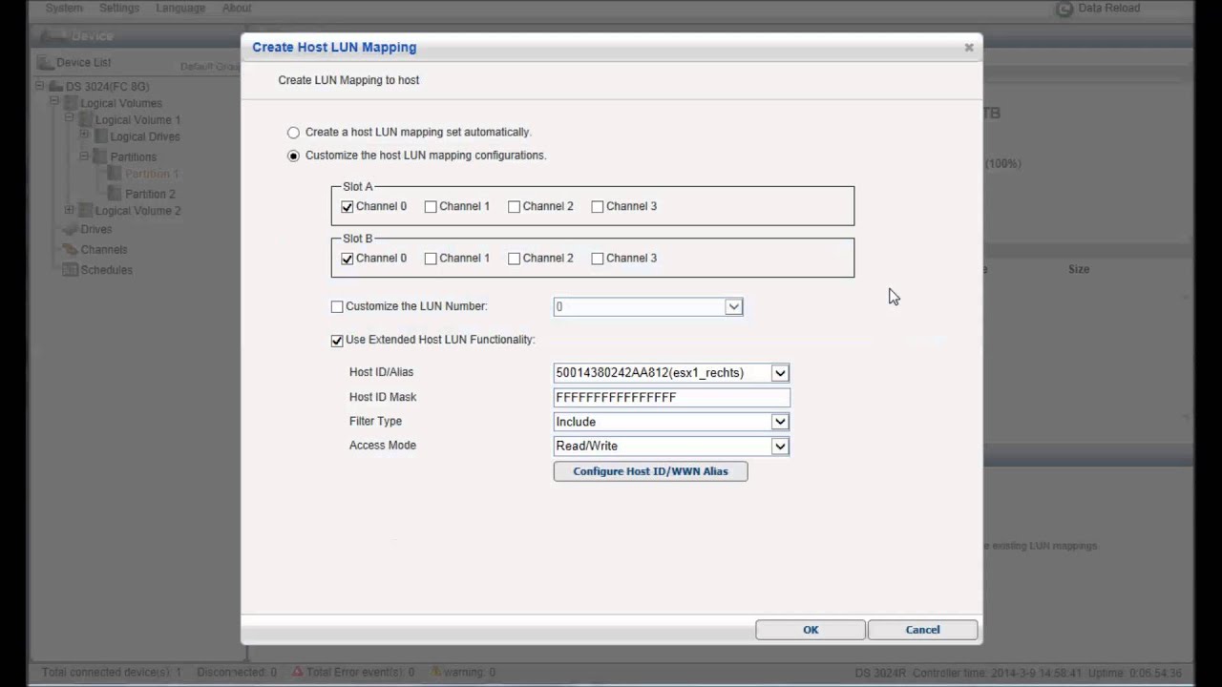Check Slot A Channel 3 checkbox
Image resolution: width=1222 pixels, height=687 pixels.
tap(598, 206)
